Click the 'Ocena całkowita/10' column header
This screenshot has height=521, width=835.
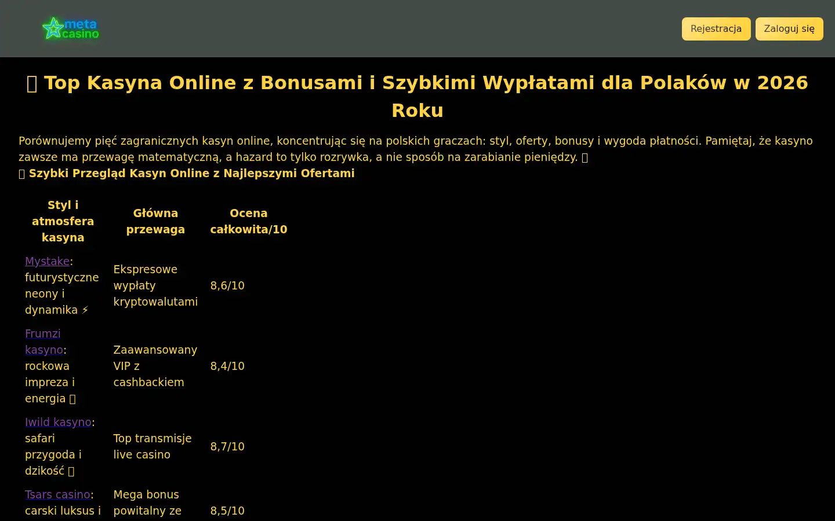coord(249,221)
